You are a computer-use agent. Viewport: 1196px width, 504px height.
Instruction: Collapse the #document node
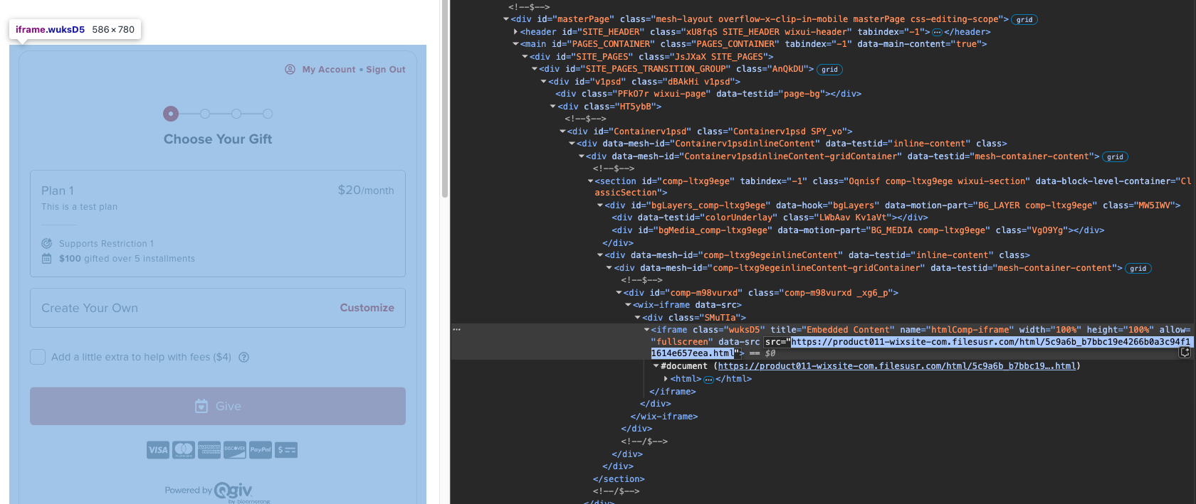pyautogui.click(x=656, y=366)
